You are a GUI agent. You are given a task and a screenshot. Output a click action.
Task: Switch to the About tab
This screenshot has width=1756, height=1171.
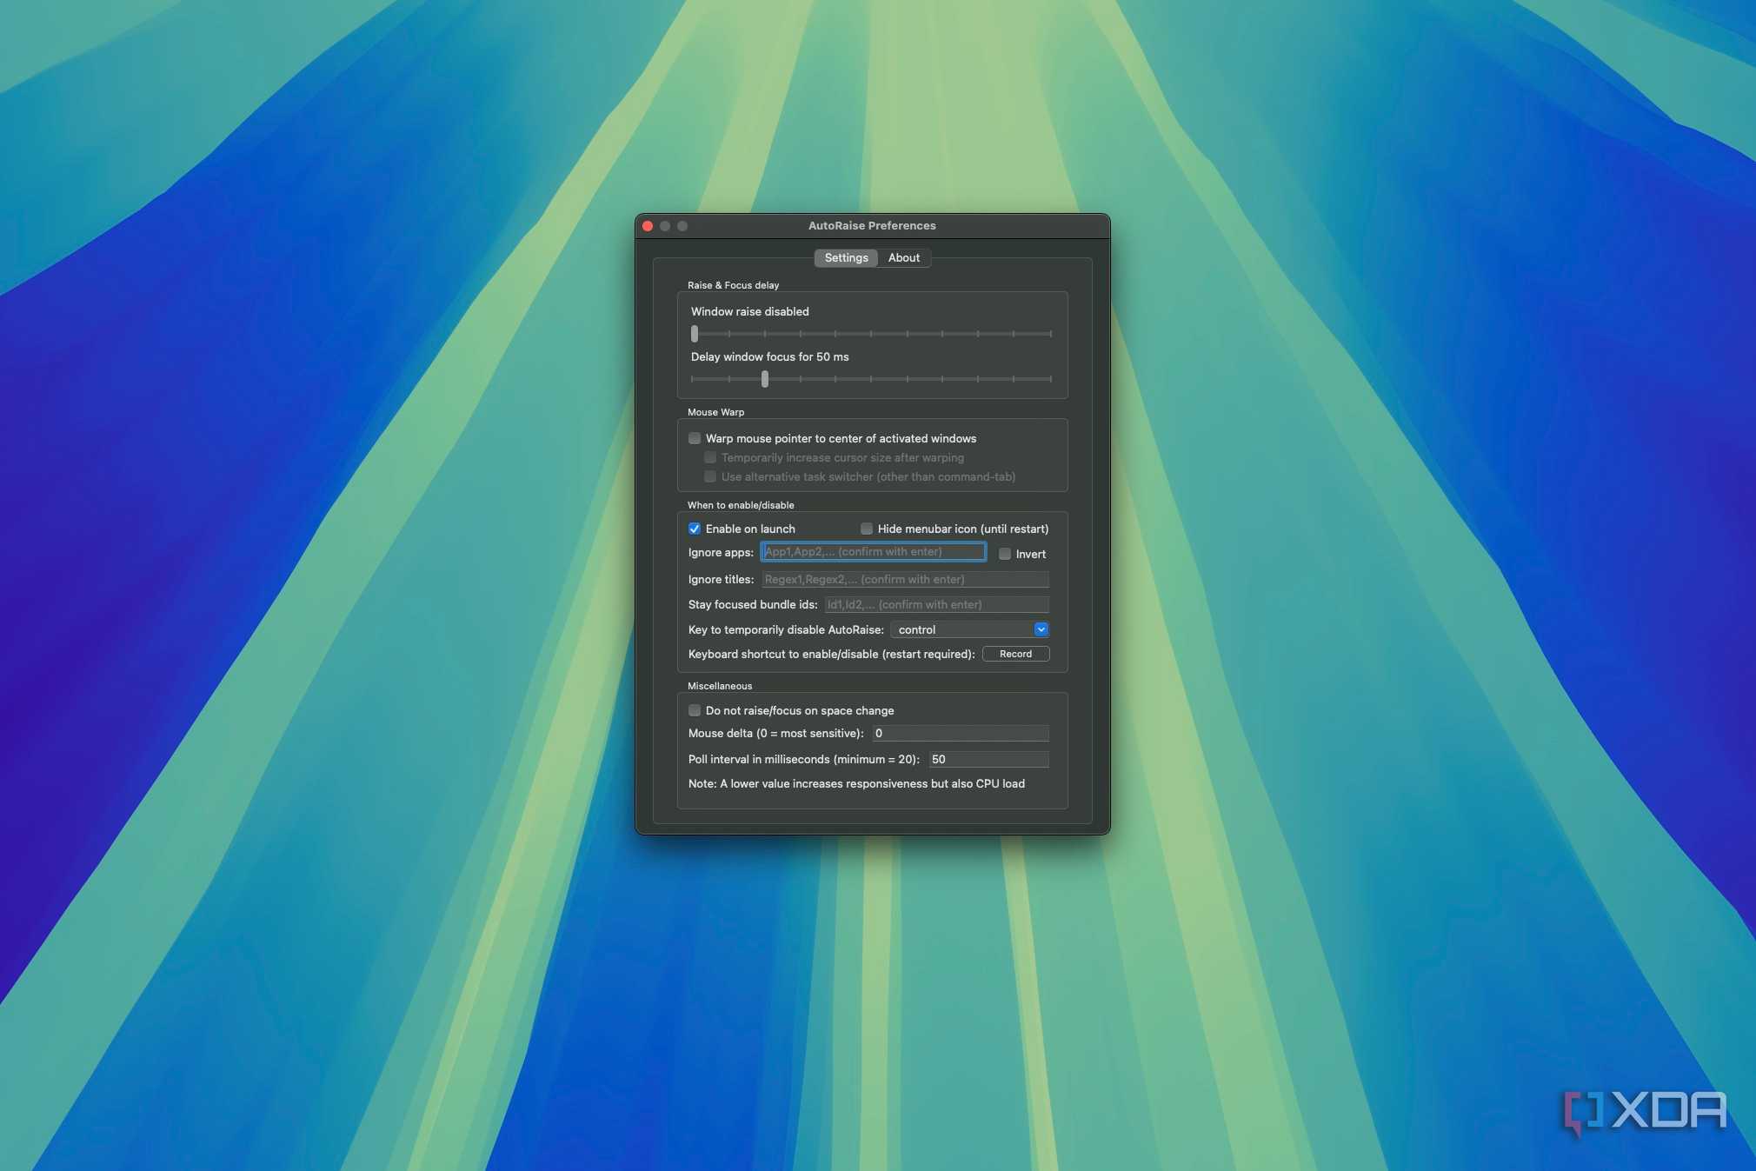pos(903,257)
